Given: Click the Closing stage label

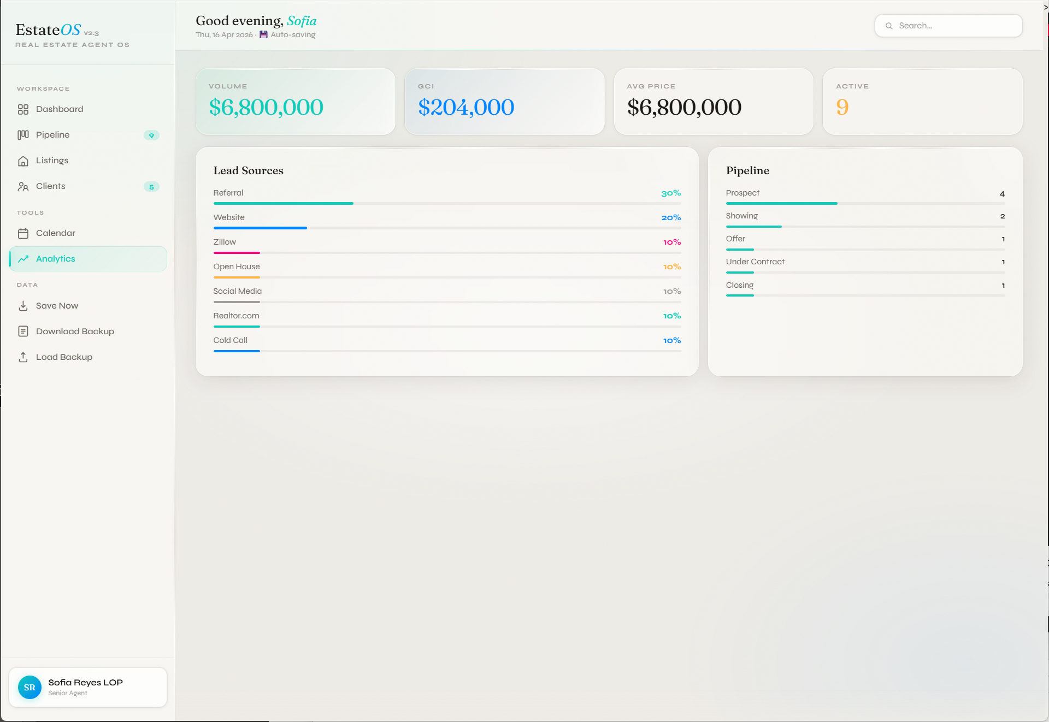Looking at the screenshot, I should click(740, 285).
